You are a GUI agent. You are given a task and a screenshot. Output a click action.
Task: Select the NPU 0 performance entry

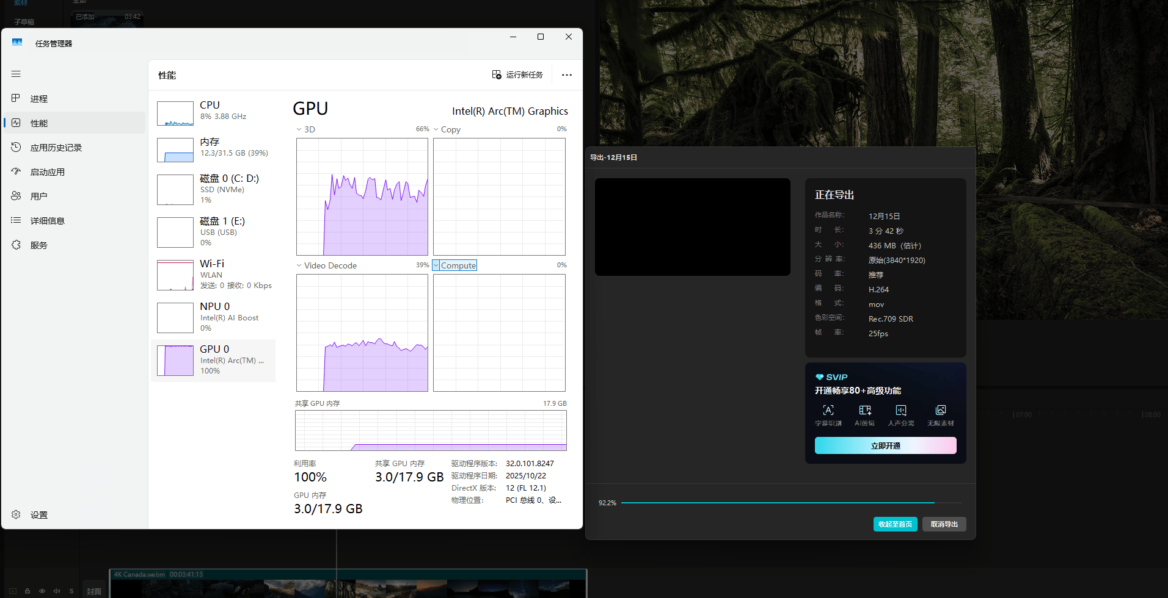pos(213,317)
